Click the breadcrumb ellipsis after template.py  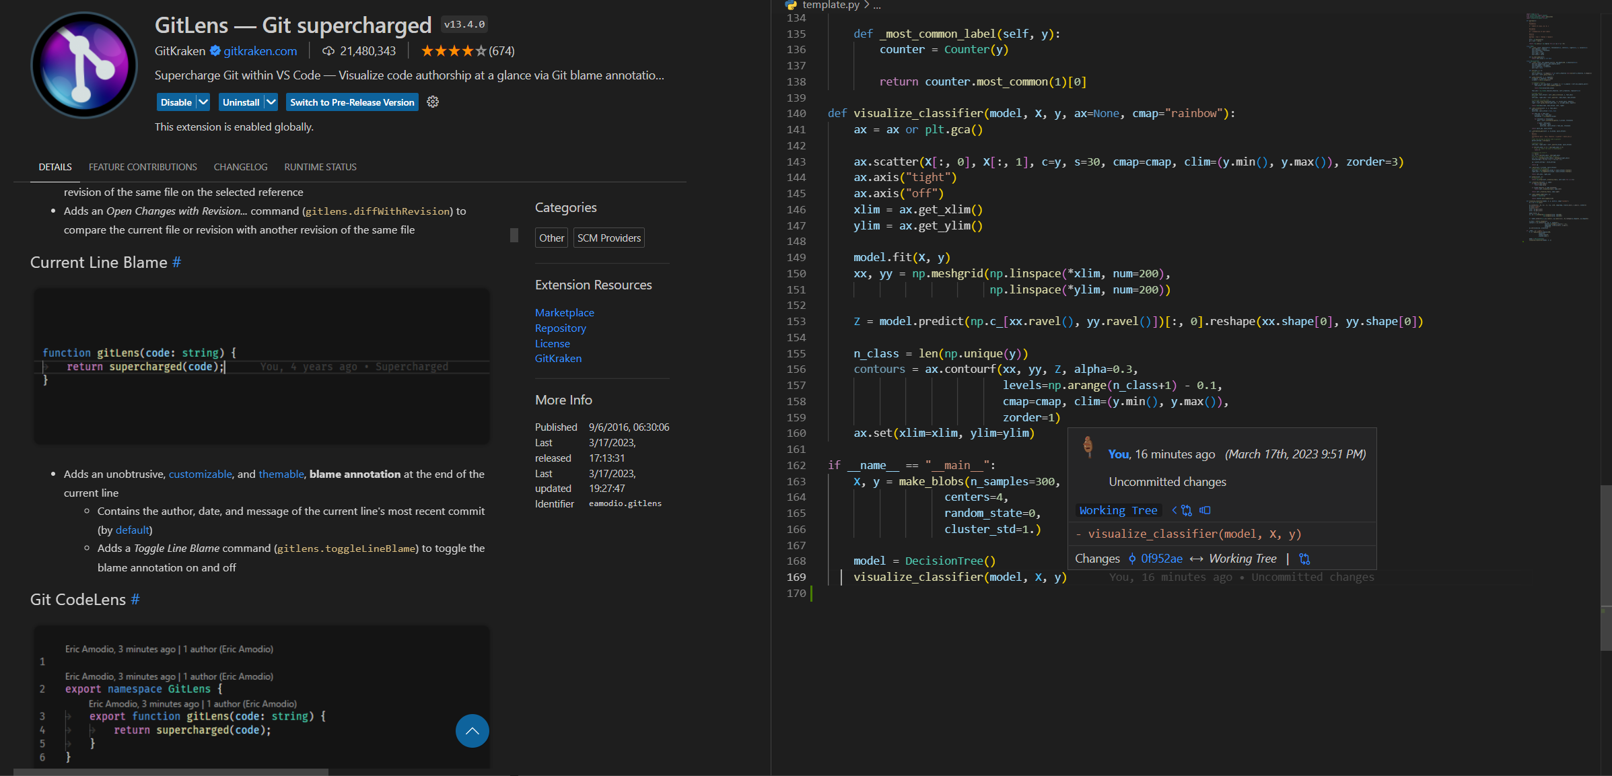click(877, 5)
